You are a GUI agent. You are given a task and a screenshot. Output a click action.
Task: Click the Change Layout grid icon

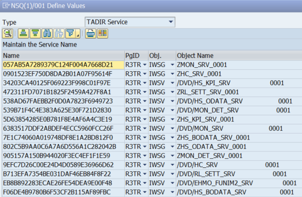[102, 34]
